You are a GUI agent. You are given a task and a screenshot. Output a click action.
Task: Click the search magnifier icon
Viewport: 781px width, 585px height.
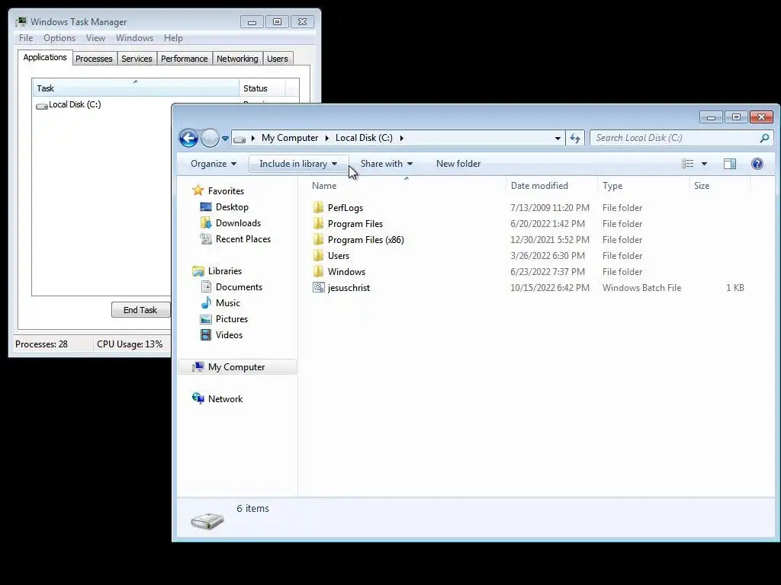(x=764, y=138)
